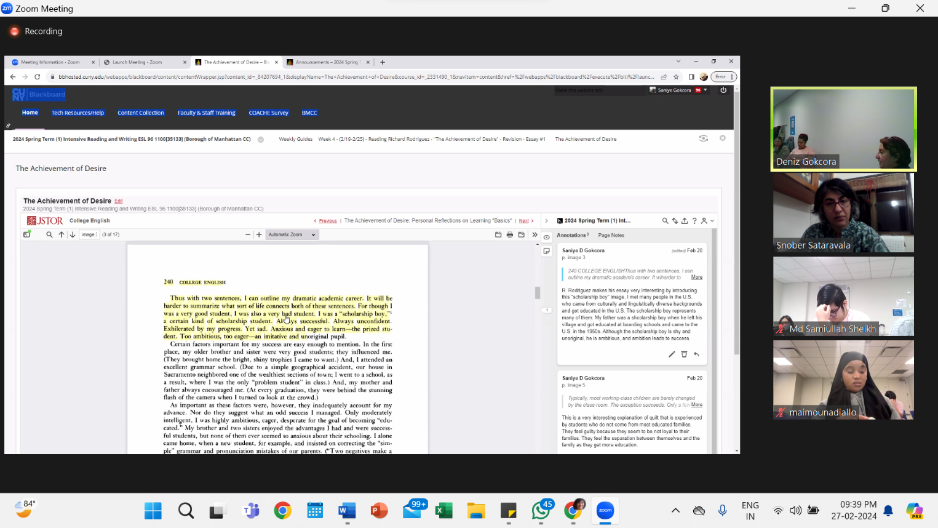Click the red Edit link beside title

119,201
